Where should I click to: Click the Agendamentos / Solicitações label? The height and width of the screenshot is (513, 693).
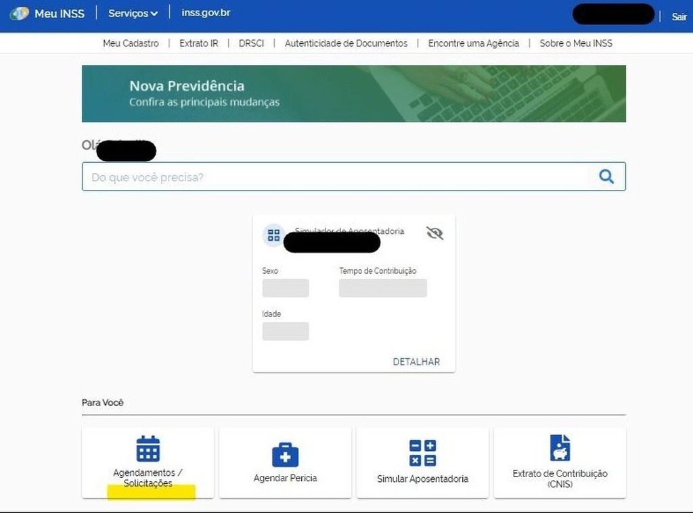(148, 478)
